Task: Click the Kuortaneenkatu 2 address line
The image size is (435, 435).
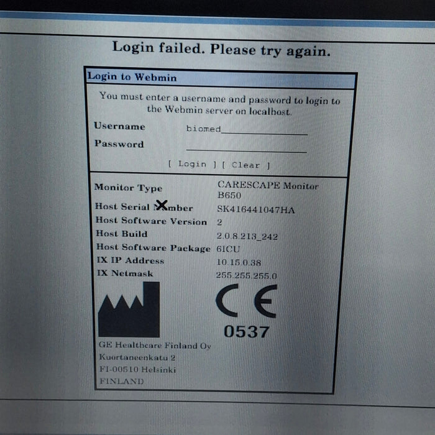Action: (x=137, y=357)
